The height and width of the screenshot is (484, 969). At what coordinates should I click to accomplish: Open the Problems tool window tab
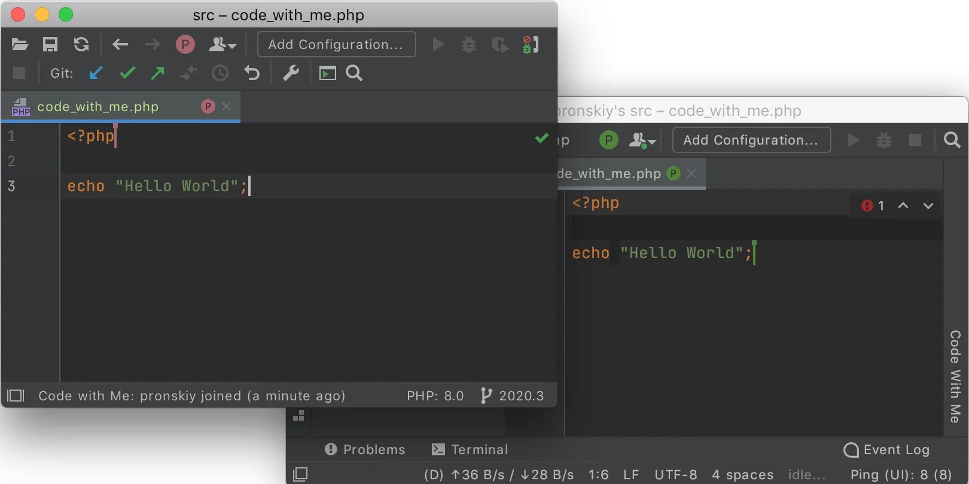[x=365, y=449]
